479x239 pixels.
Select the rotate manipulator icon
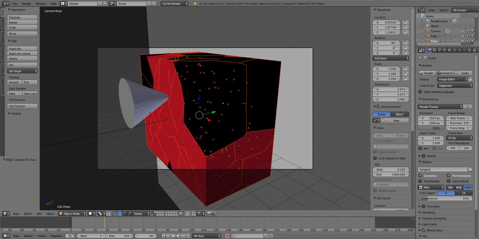click(125, 213)
